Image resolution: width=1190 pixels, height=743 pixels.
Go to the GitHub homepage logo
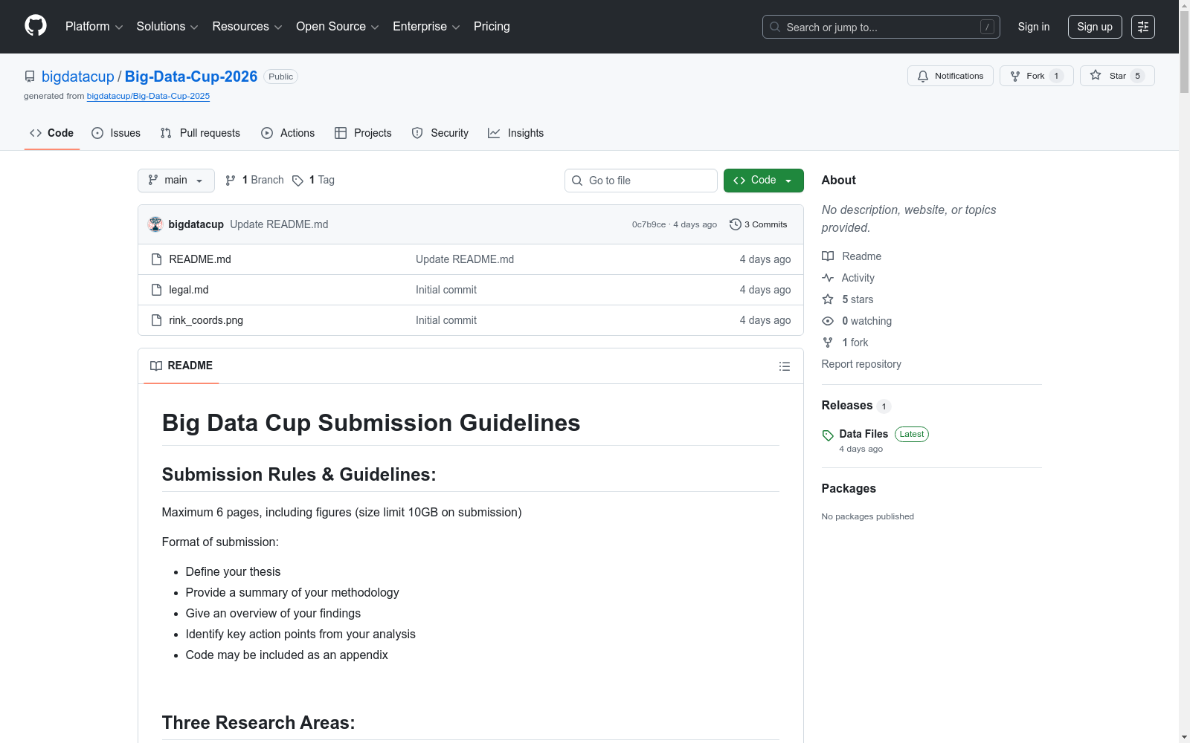click(x=36, y=26)
